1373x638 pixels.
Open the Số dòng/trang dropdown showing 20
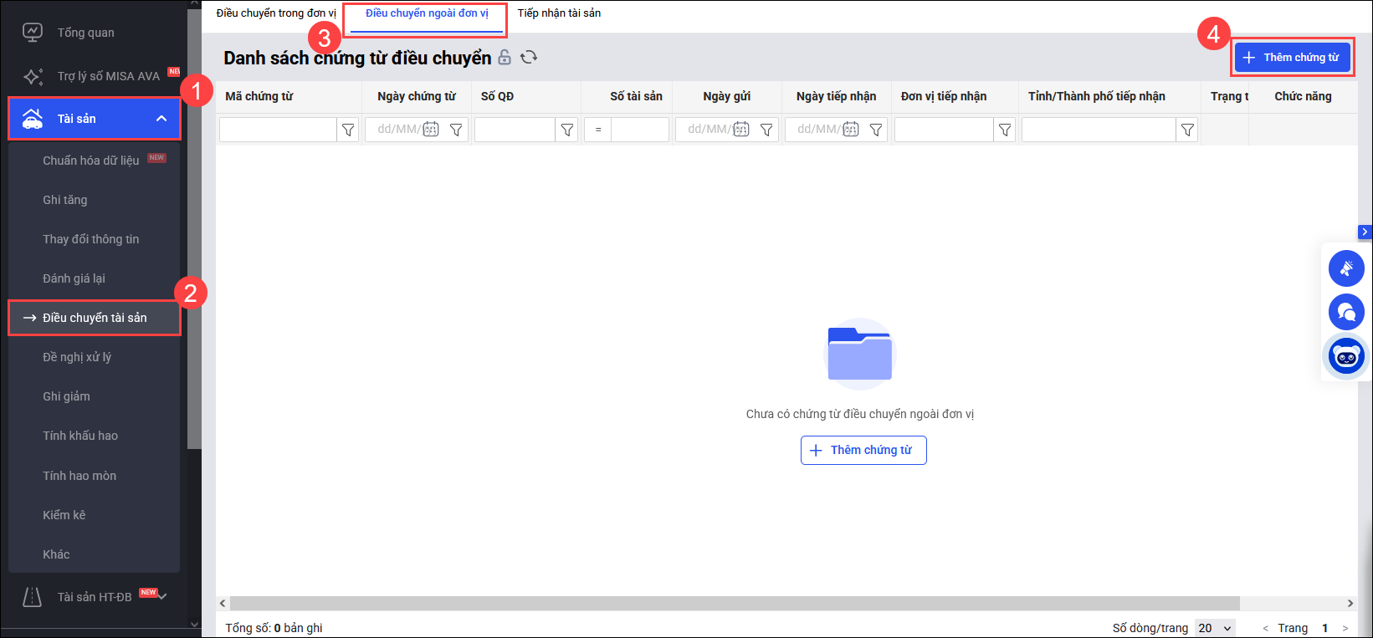coord(1215,628)
